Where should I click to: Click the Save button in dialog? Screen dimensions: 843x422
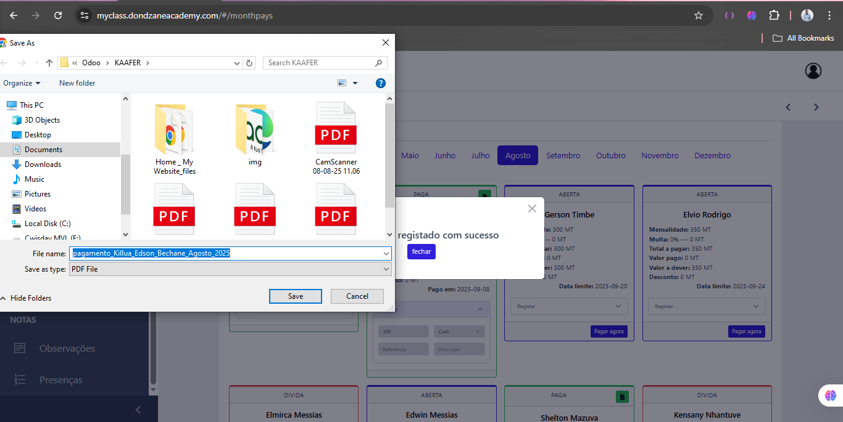click(295, 296)
